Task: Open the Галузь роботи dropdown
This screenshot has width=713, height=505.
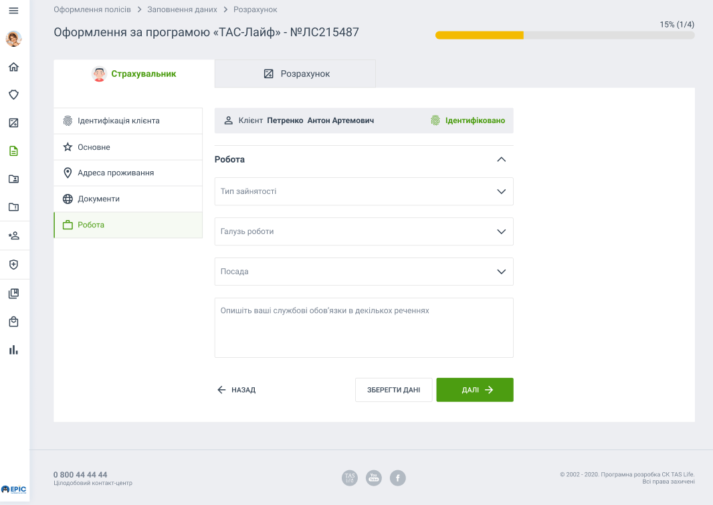Action: click(364, 231)
